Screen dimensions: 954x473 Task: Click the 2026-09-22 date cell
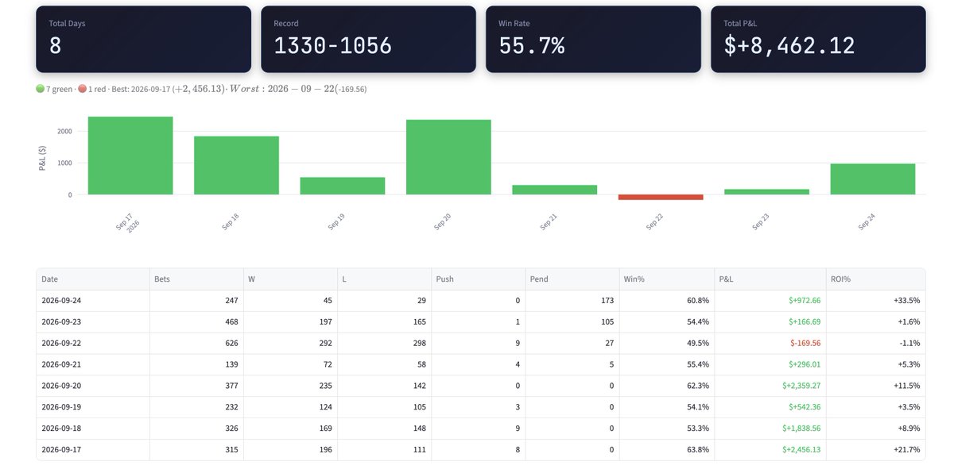click(92, 344)
